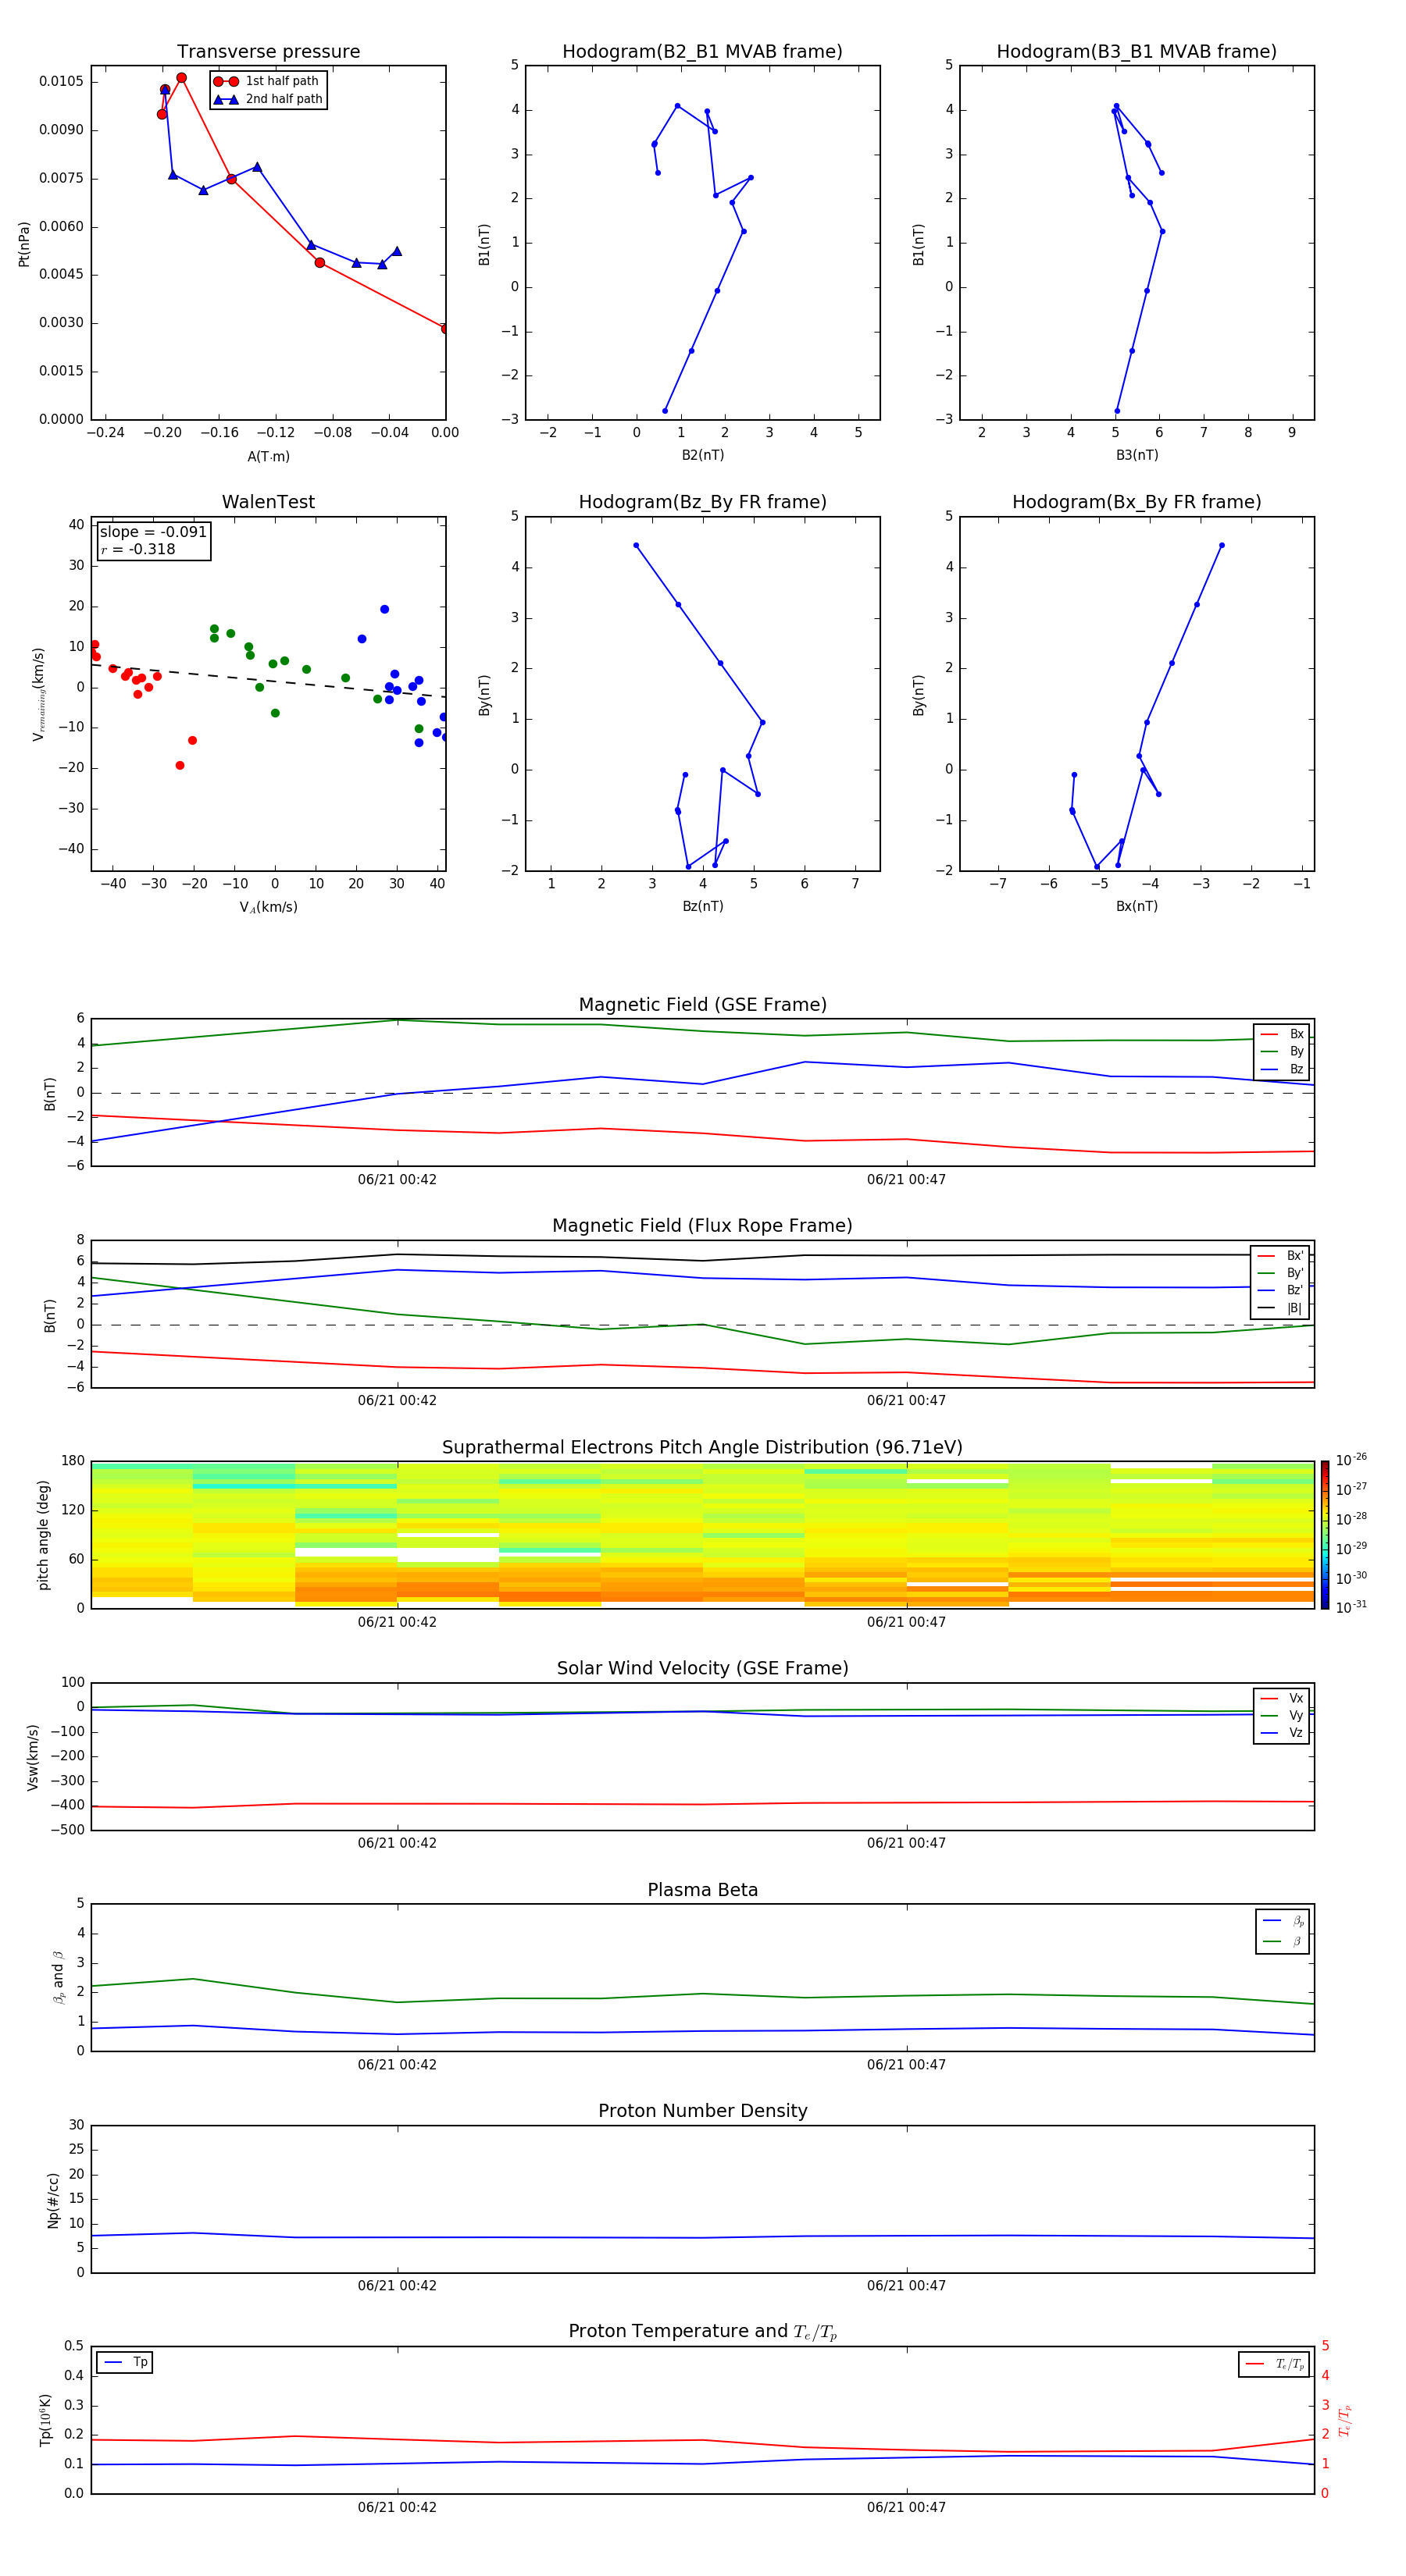
Task: Click the 'Proton Temperature and Te/Tp' title
Action: [702, 2332]
